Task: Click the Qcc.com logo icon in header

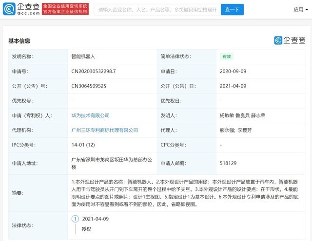Action: tap(9, 9)
